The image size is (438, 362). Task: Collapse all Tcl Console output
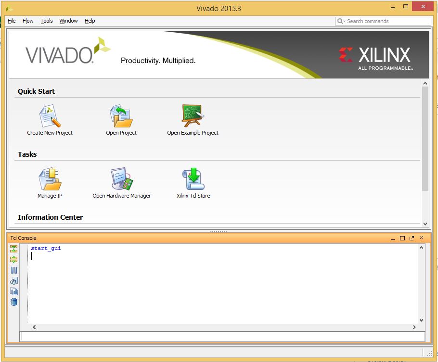(13, 249)
